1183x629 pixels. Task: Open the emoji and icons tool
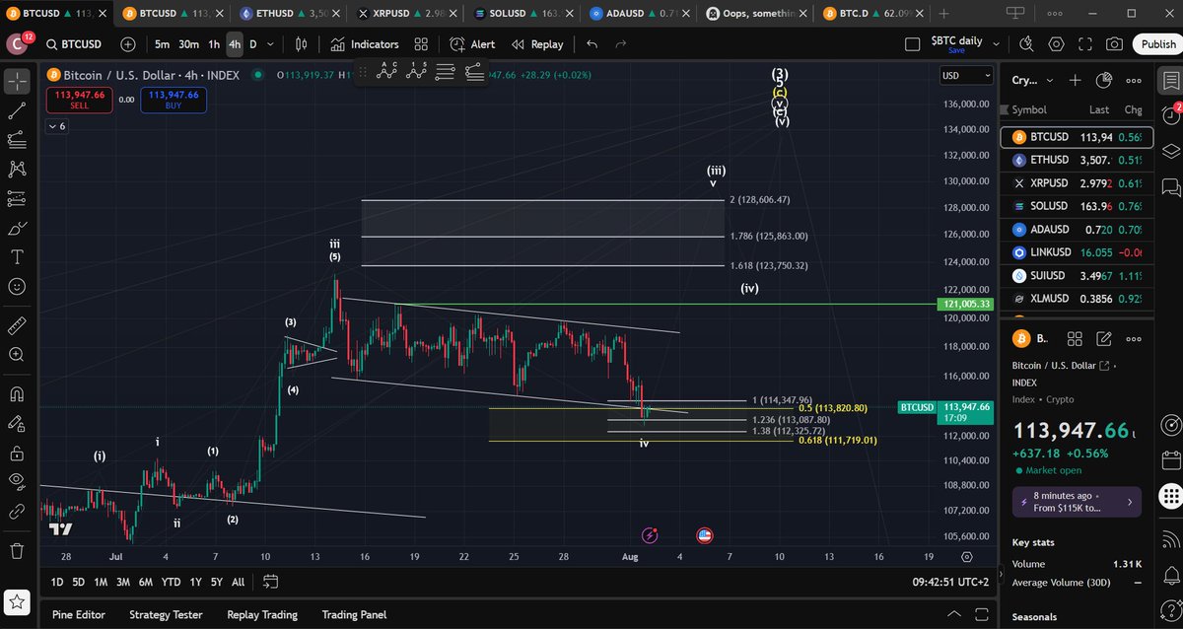tap(17, 287)
